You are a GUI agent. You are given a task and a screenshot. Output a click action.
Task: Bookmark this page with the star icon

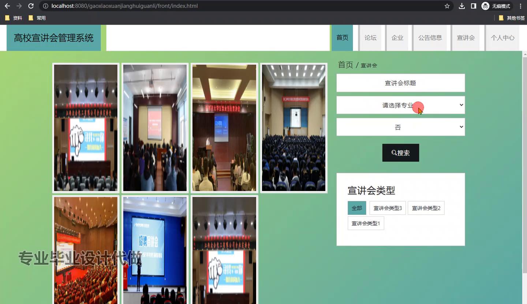(x=447, y=6)
